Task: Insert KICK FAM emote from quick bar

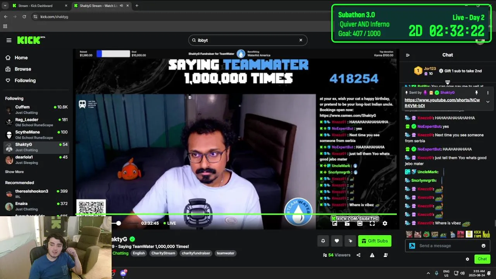Action: (x=477, y=234)
